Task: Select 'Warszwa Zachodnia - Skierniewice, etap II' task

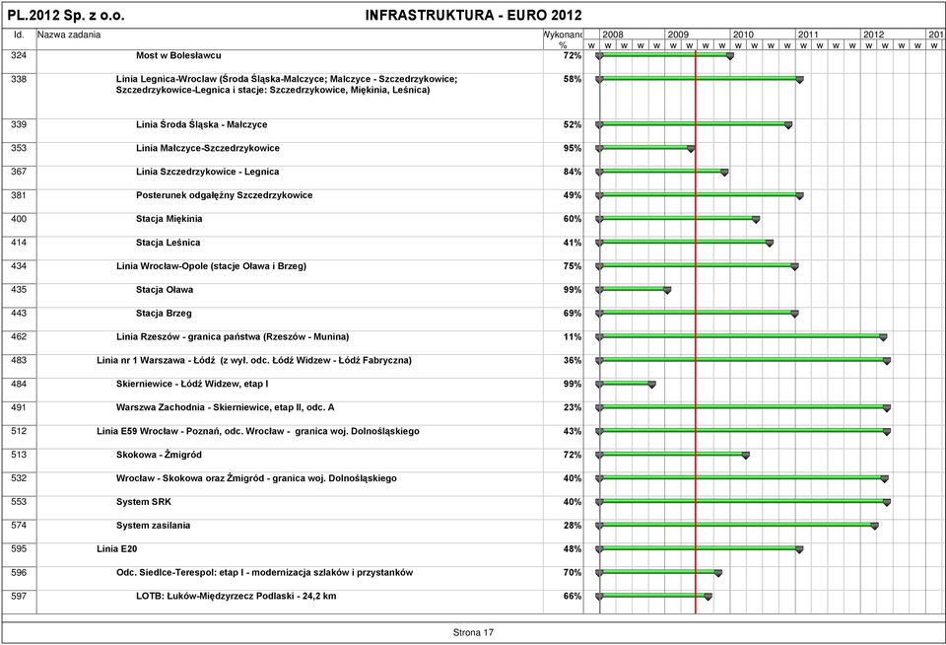Action: (x=225, y=407)
